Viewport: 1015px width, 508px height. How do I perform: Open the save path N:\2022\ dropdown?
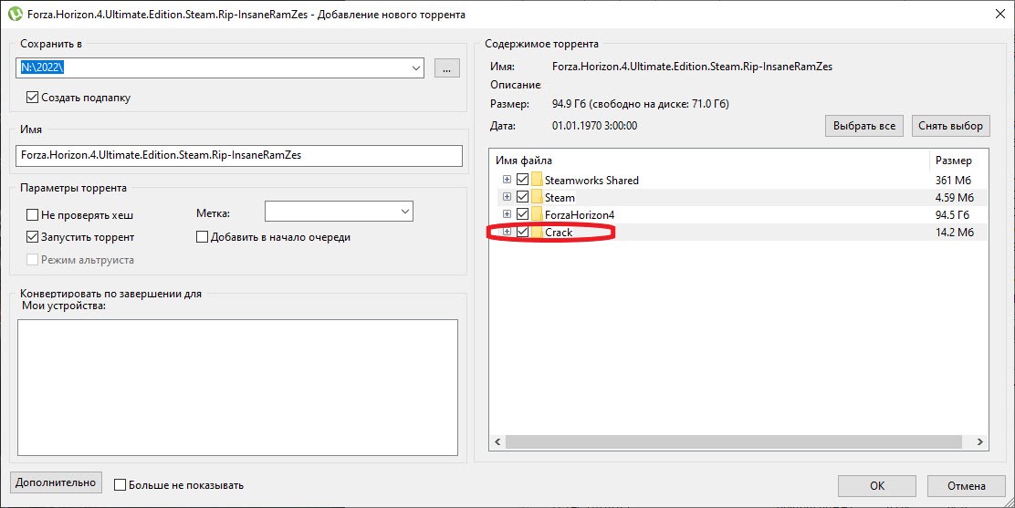point(416,68)
